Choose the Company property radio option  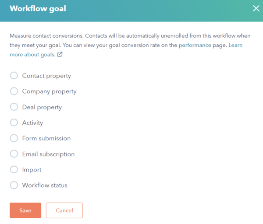click(x=14, y=91)
